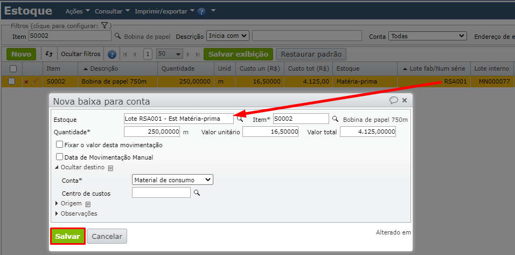Go to next page of results

coord(188,54)
